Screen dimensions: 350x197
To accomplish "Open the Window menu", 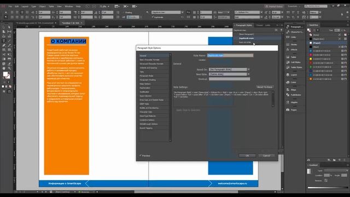I will coord(69,7).
